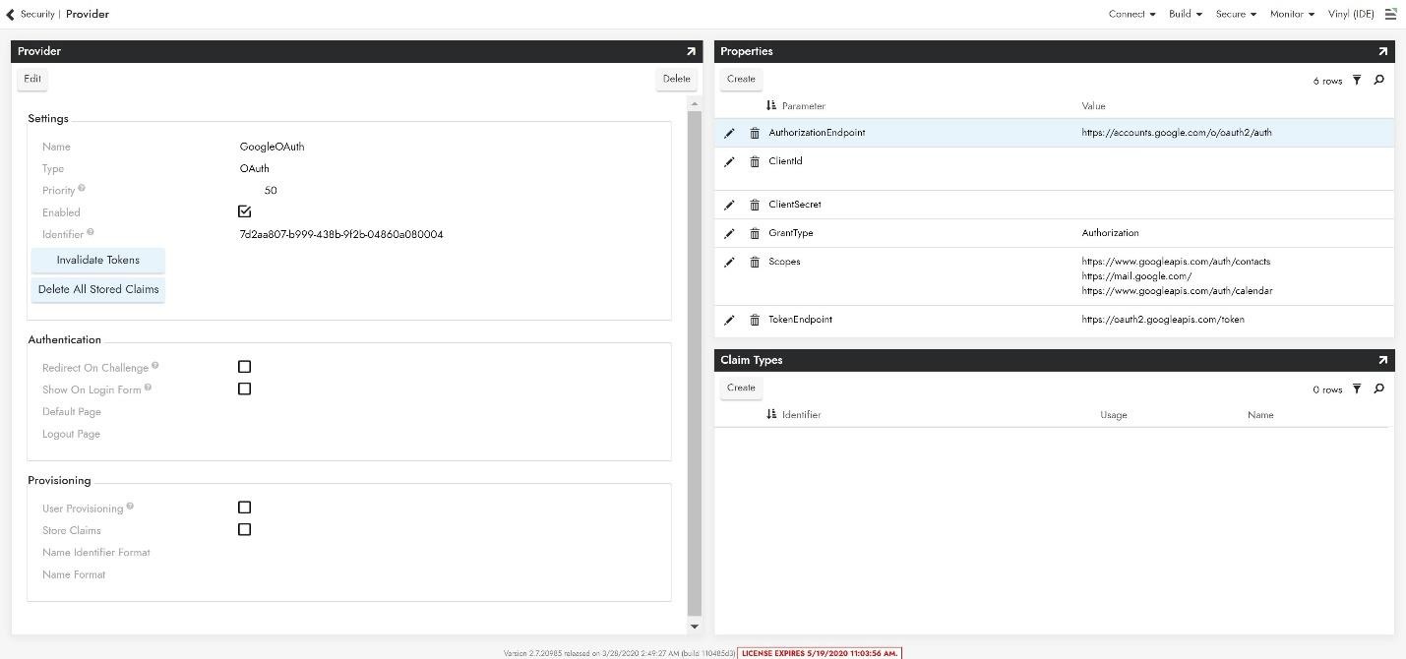The image size is (1406, 659).
Task: Click the Invalidate Tokens button
Action: (x=97, y=261)
